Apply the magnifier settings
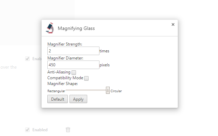Viewport: 218px width, 136px height. (78, 99)
